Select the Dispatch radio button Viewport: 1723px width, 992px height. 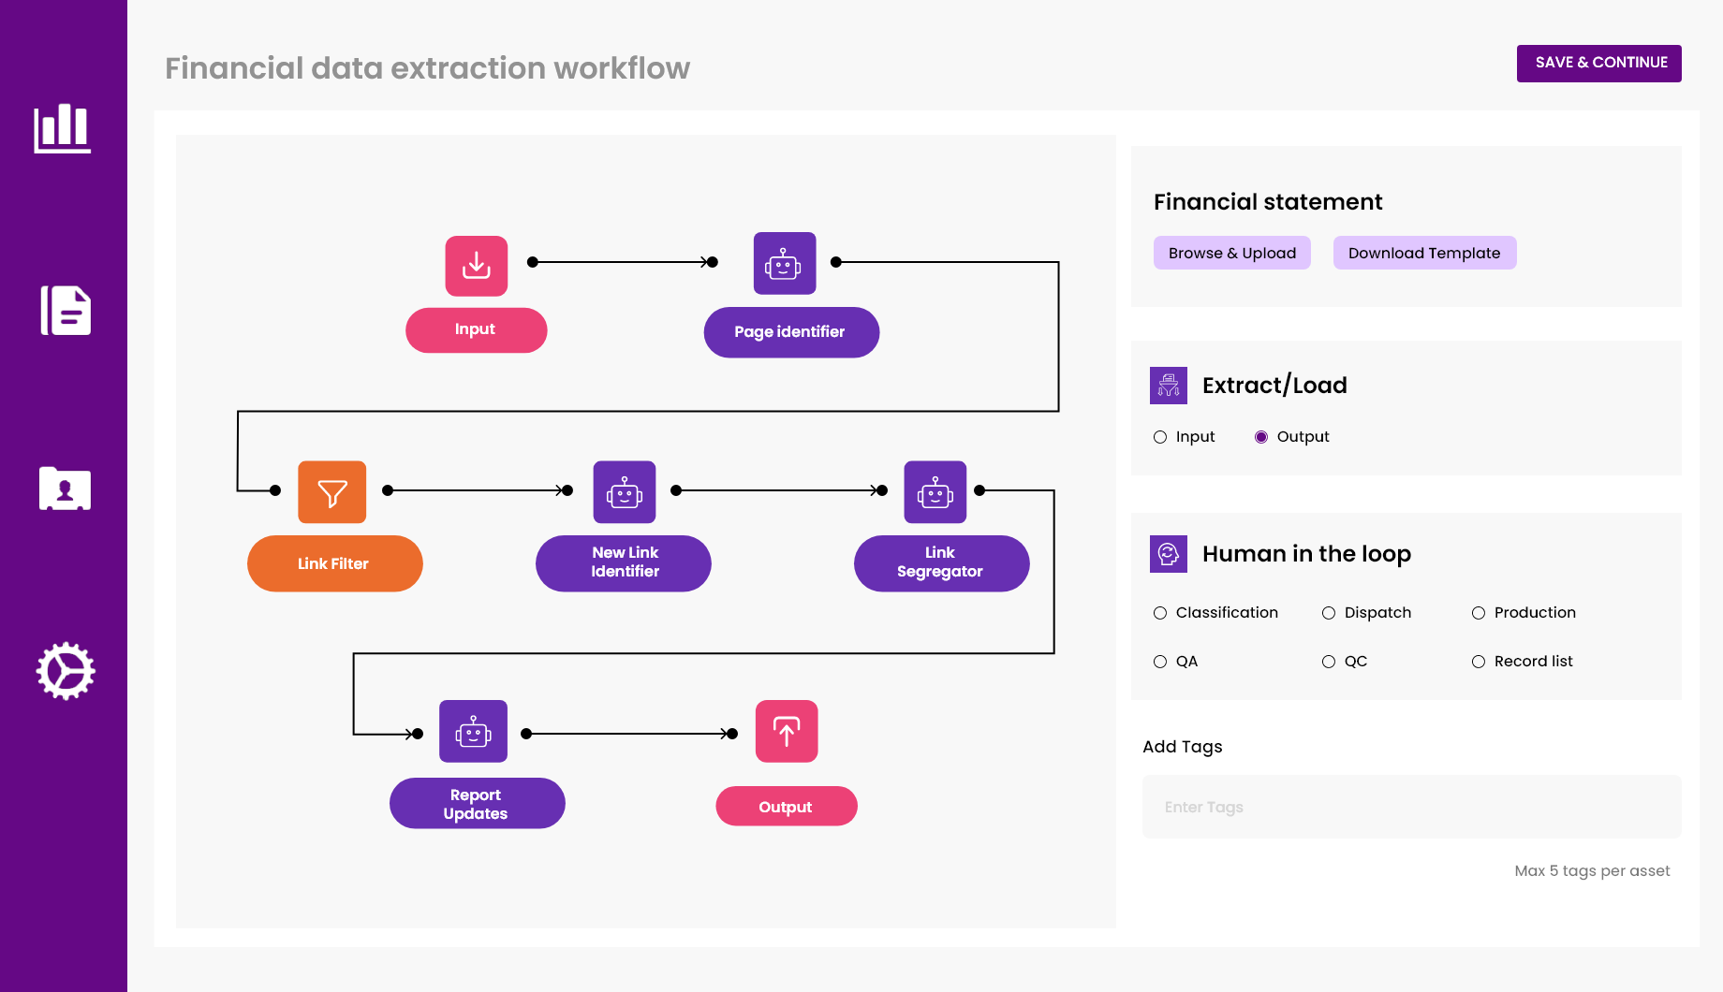1328,612
